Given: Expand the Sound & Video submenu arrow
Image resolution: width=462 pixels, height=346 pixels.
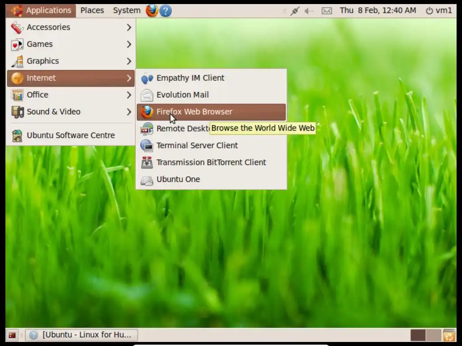Looking at the screenshot, I should pyautogui.click(x=129, y=112).
